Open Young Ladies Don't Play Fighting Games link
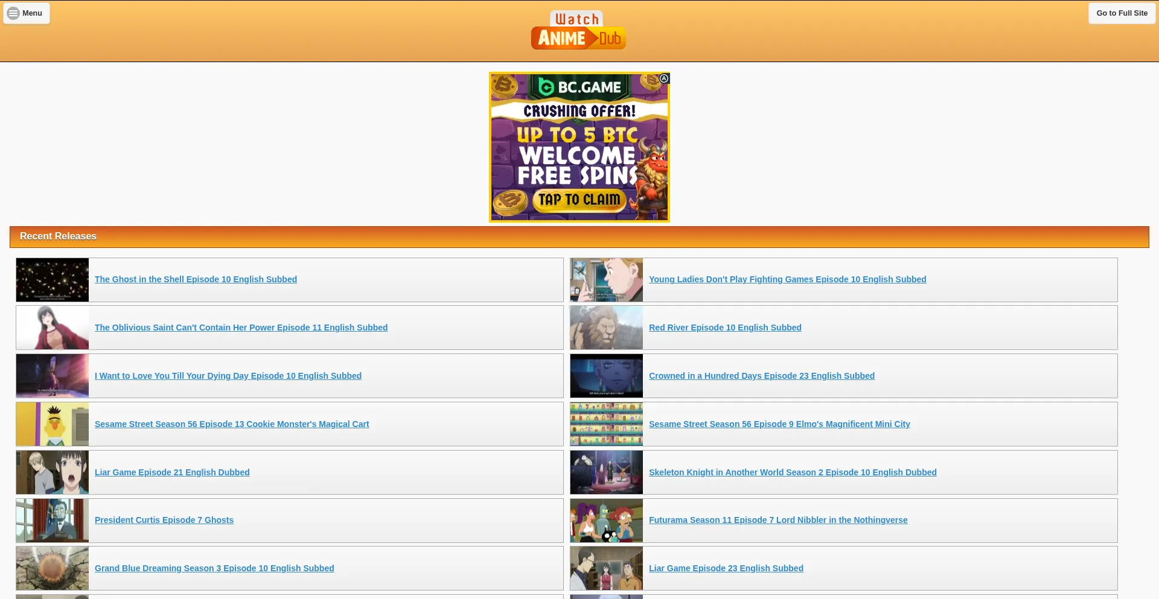This screenshot has width=1159, height=599. 788,279
